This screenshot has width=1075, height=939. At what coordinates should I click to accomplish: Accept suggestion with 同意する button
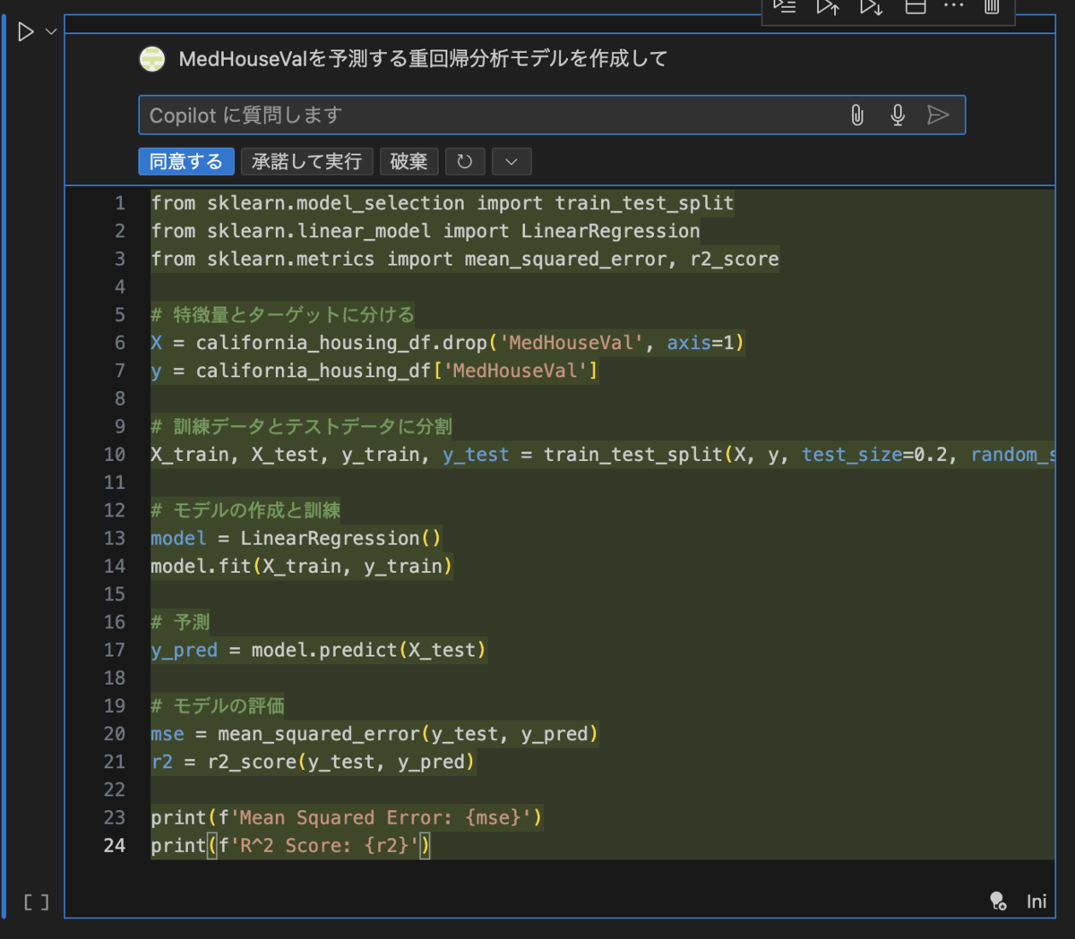[186, 161]
